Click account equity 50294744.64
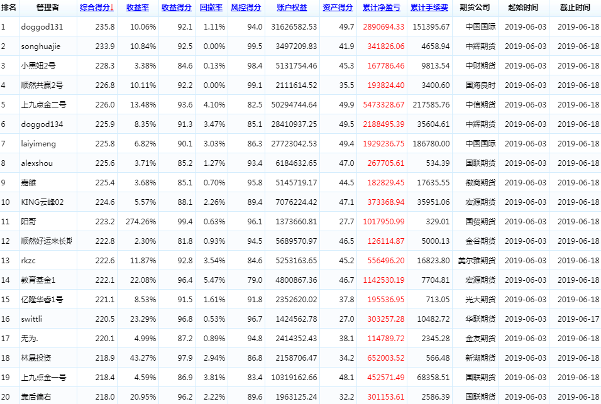Viewport: 601px width, 404px height. pos(294,105)
